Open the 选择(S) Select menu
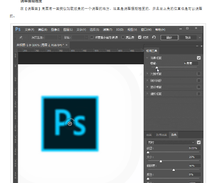The width and height of the screenshot is (216, 183). pyautogui.click(x=94, y=30)
